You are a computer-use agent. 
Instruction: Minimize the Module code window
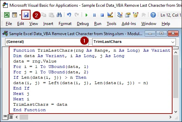[150, 34]
